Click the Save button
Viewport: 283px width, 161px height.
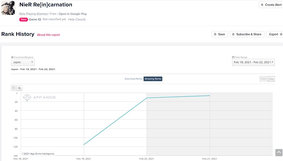point(220,34)
